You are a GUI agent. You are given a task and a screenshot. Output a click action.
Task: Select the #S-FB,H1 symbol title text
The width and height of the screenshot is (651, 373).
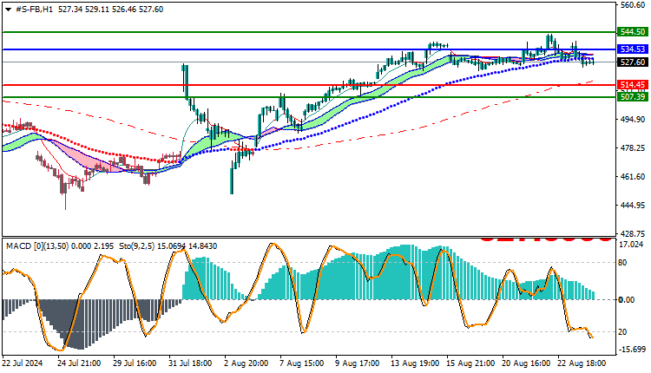click(34, 10)
